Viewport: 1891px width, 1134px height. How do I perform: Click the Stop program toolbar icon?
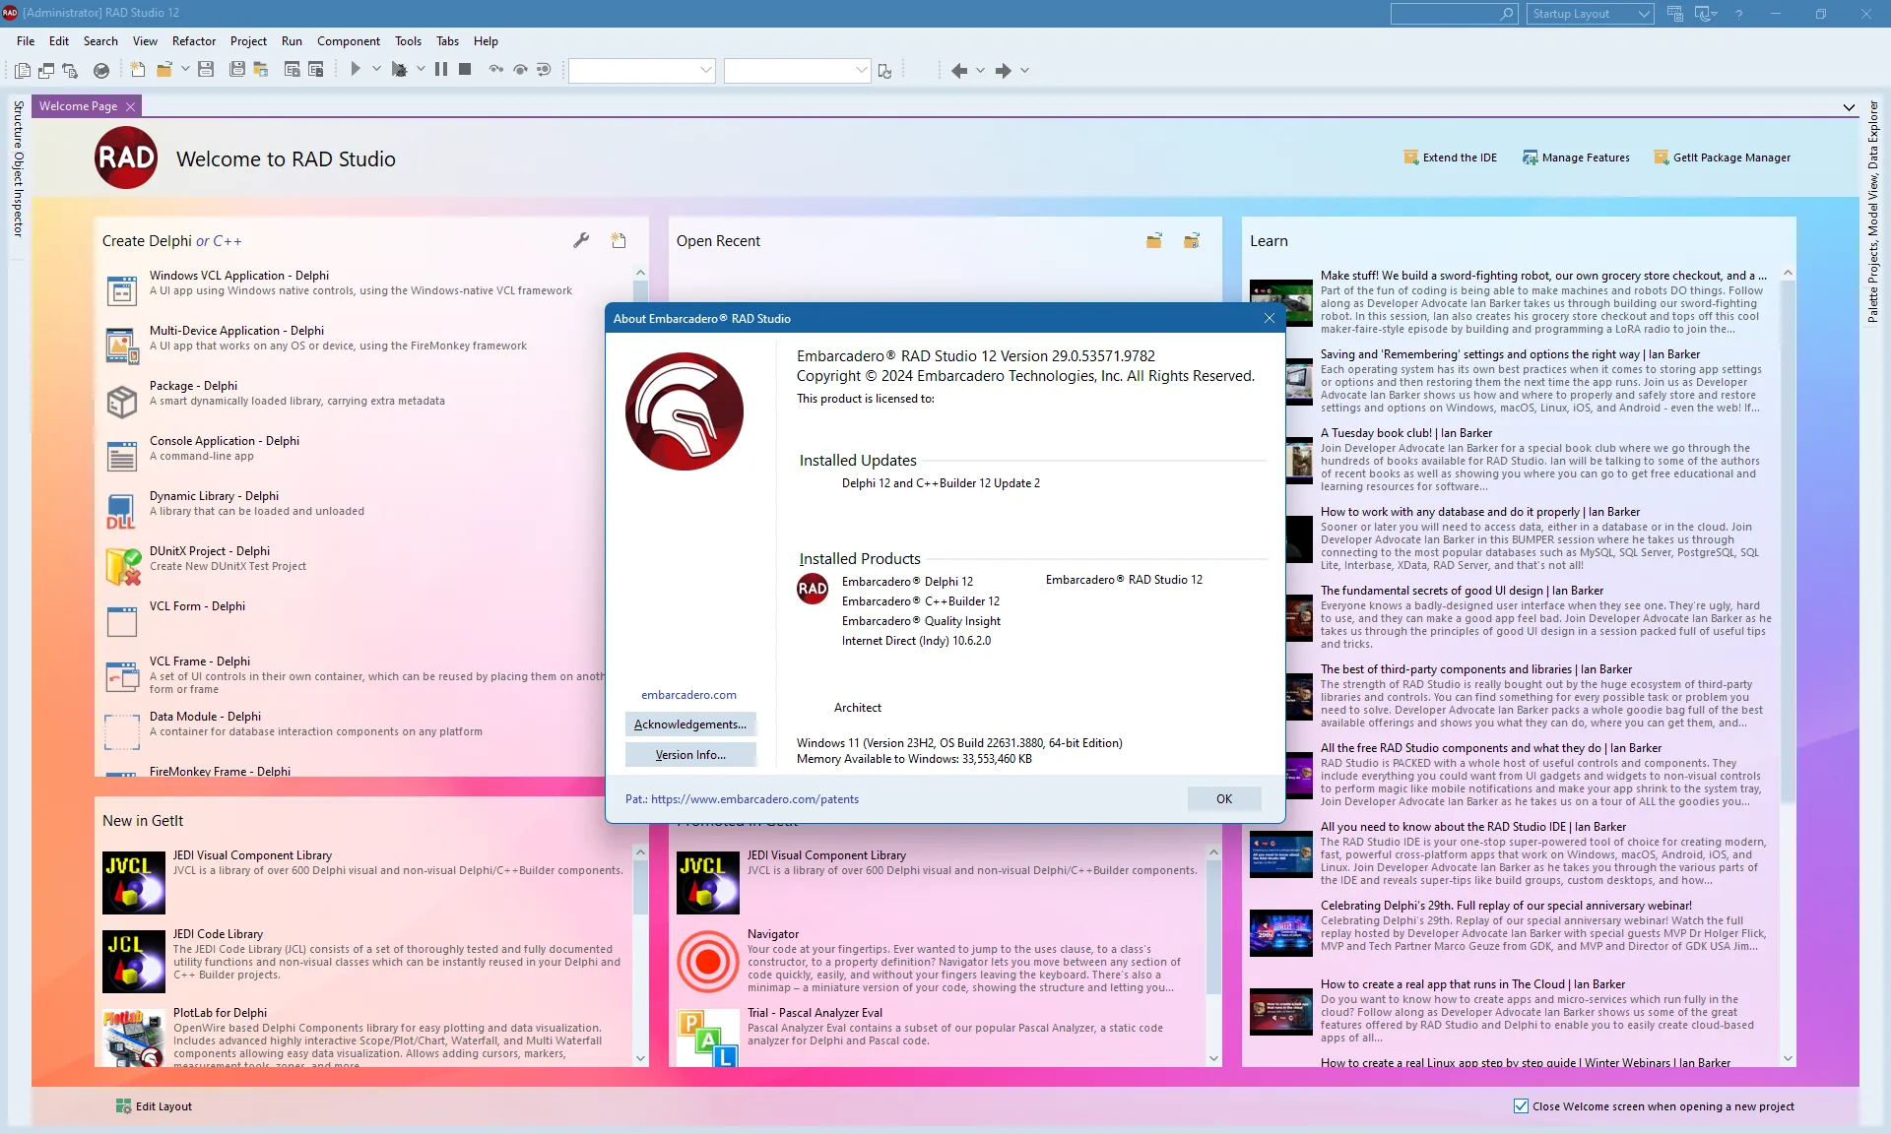[x=465, y=69]
